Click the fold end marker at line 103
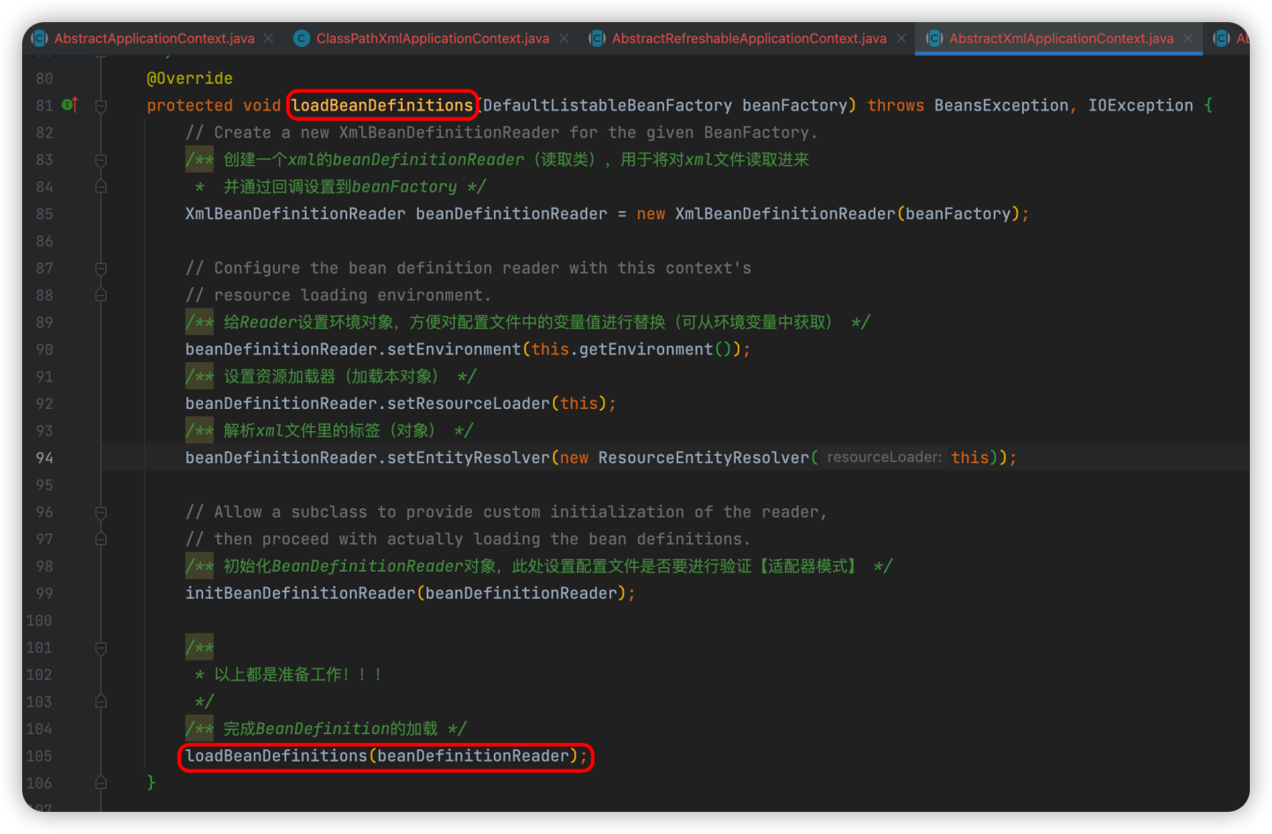The image size is (1272, 834). pyautogui.click(x=101, y=701)
